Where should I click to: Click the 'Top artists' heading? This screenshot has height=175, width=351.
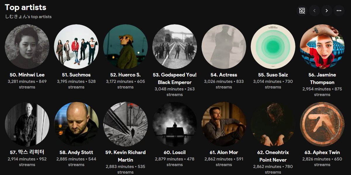pyautogui.click(x=25, y=7)
